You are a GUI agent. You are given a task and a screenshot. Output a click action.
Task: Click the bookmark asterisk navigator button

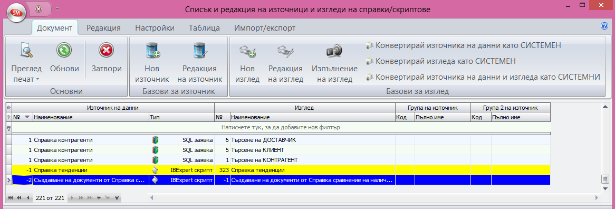click(99, 198)
